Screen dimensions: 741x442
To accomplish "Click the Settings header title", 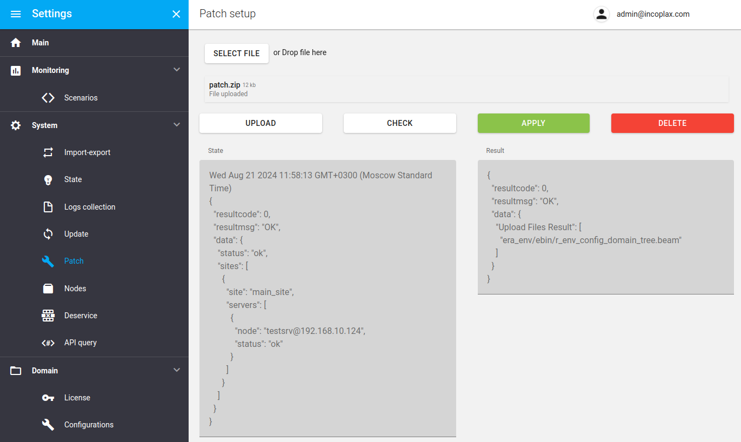I will (x=52, y=14).
